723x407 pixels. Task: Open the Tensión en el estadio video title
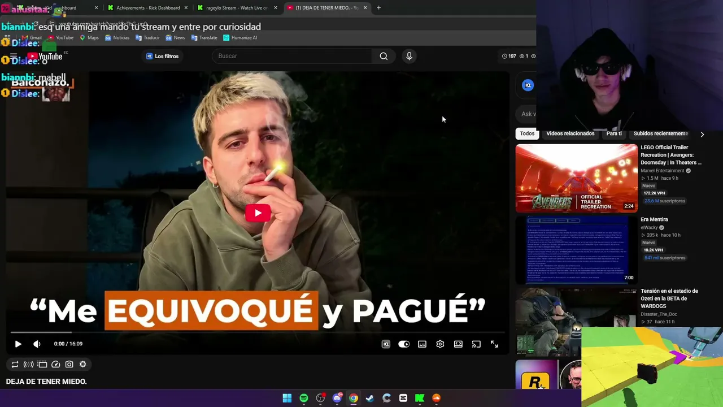(x=669, y=298)
